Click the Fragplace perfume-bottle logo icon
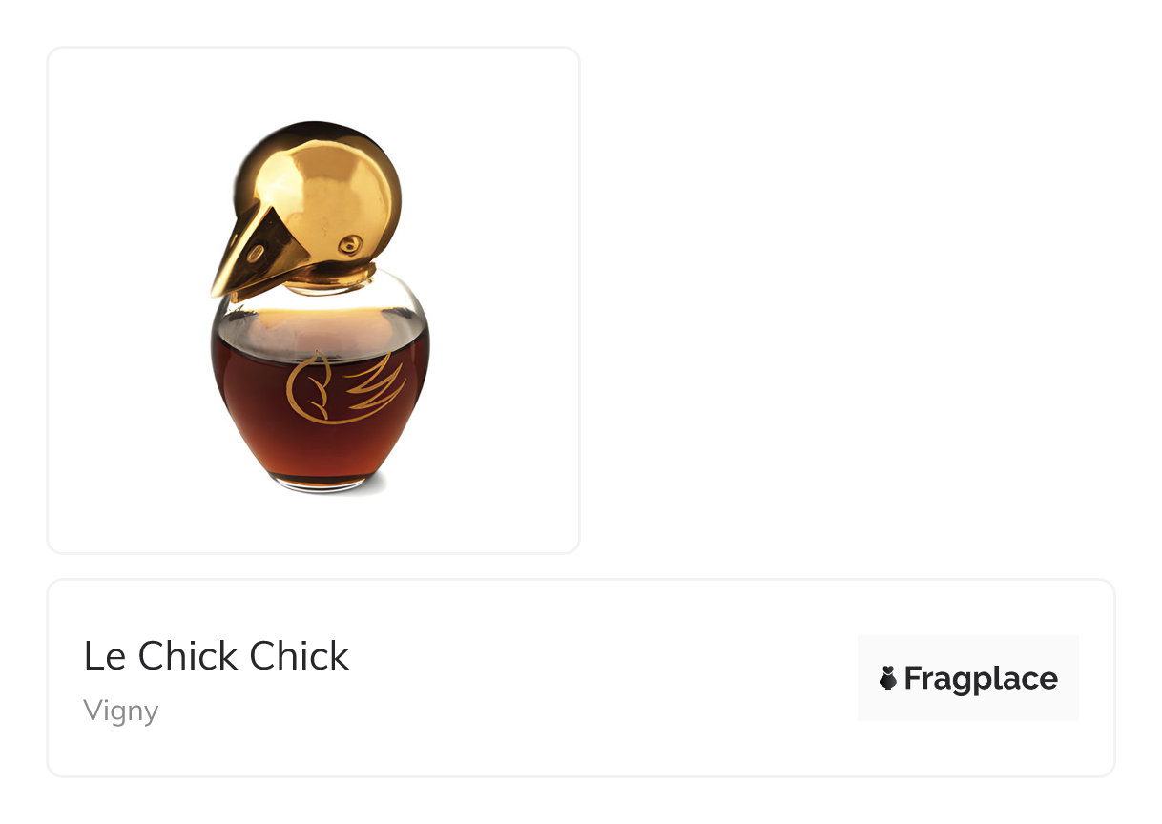This screenshot has height=824, width=1162. point(888,678)
